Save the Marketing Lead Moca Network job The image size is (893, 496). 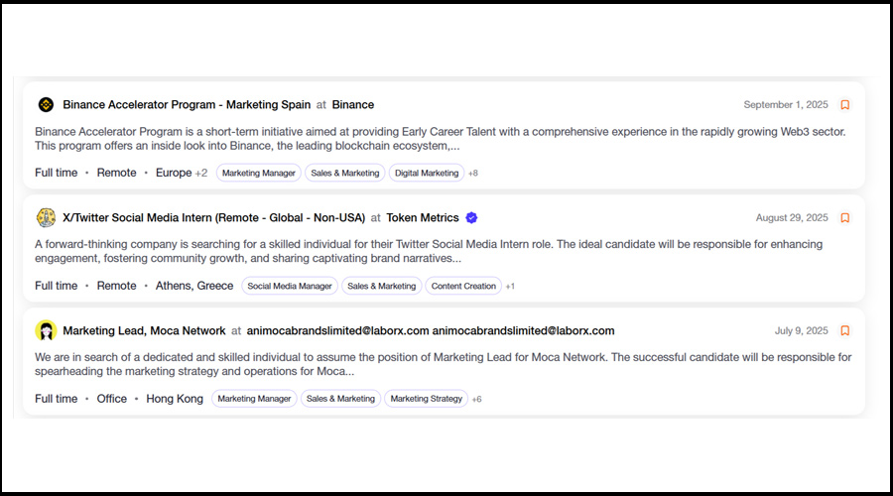pyautogui.click(x=845, y=330)
